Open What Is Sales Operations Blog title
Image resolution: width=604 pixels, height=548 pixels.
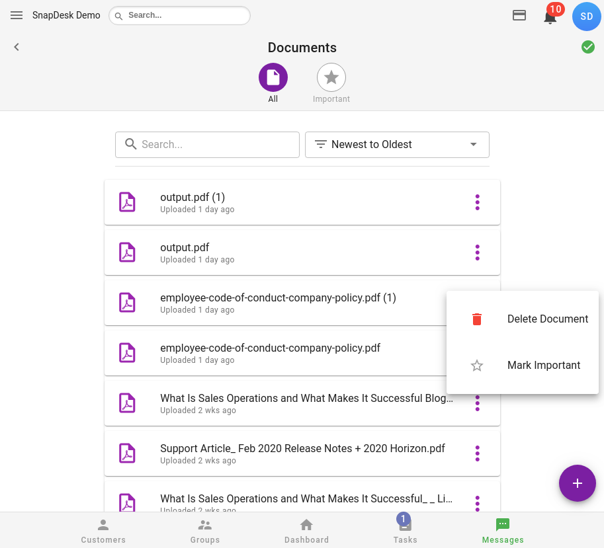click(x=306, y=399)
